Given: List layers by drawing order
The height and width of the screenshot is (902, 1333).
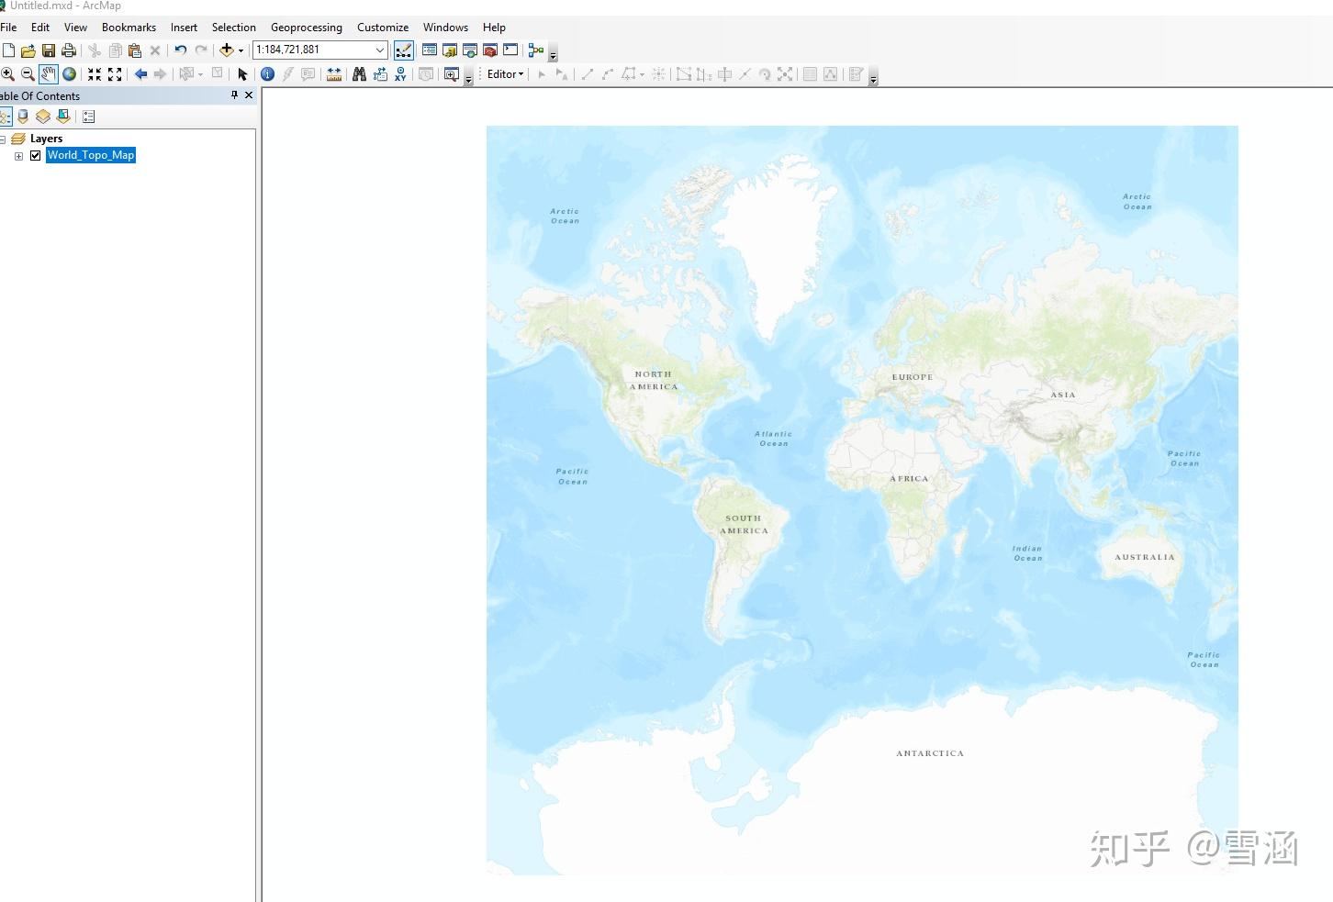Looking at the screenshot, I should 5,117.
